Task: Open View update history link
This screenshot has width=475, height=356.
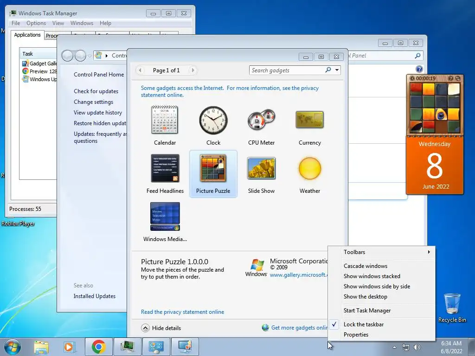Action: [98, 112]
